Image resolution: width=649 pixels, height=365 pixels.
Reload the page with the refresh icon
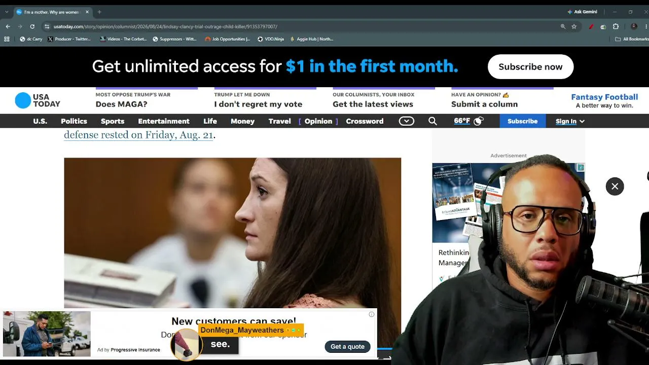click(x=32, y=26)
